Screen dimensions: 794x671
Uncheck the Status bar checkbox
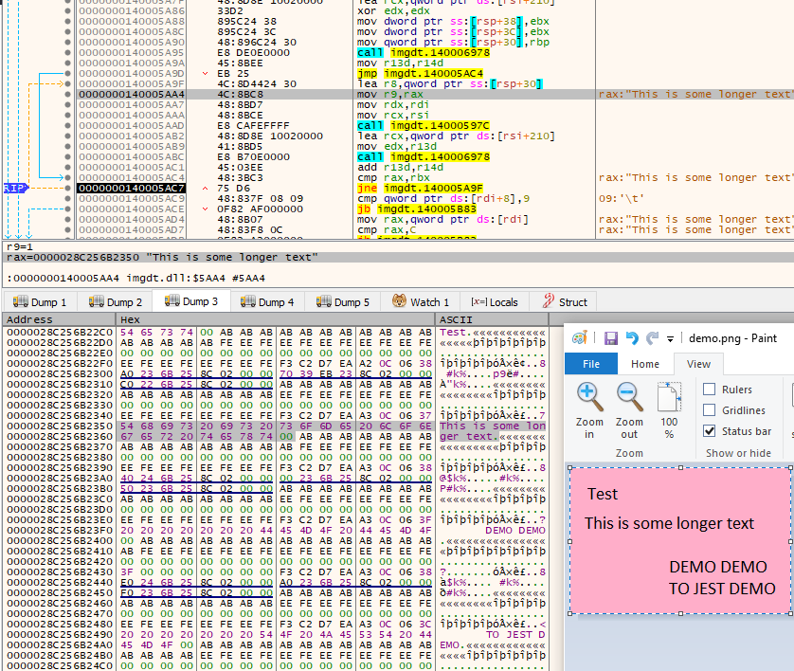(x=710, y=431)
